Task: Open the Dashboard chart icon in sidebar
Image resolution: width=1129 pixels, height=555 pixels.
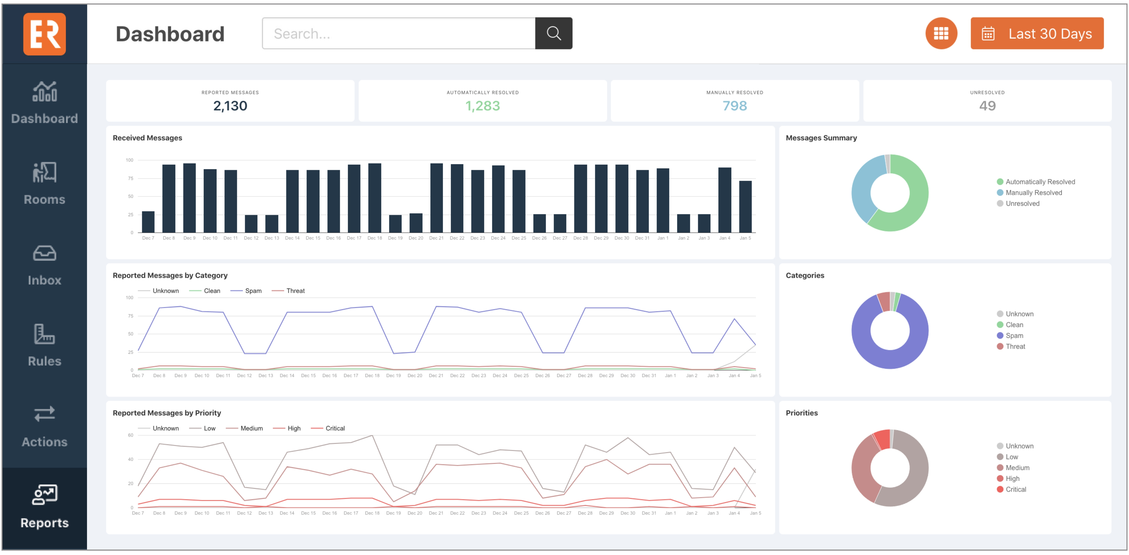Action: [44, 91]
